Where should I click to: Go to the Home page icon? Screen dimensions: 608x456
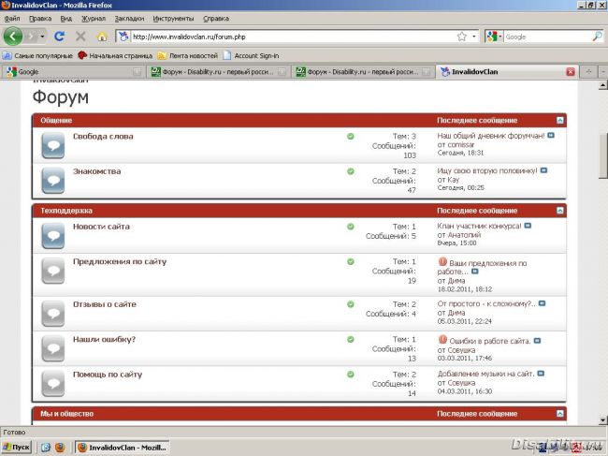[x=101, y=37]
